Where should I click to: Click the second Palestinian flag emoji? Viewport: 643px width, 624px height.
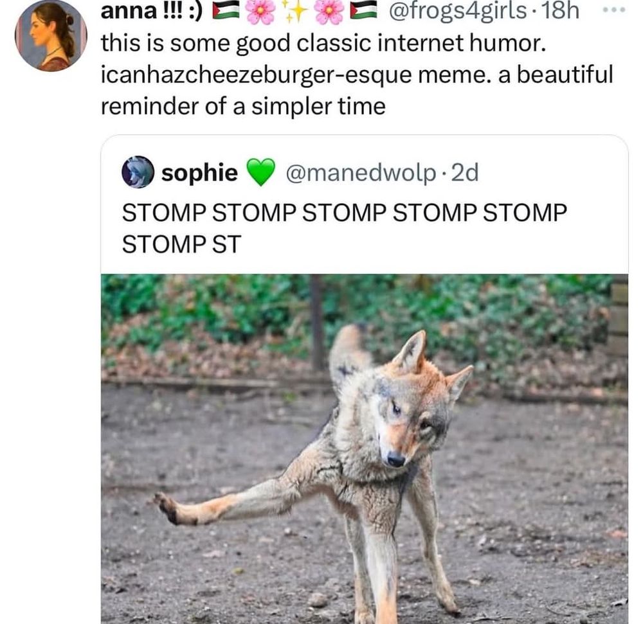pos(363,10)
